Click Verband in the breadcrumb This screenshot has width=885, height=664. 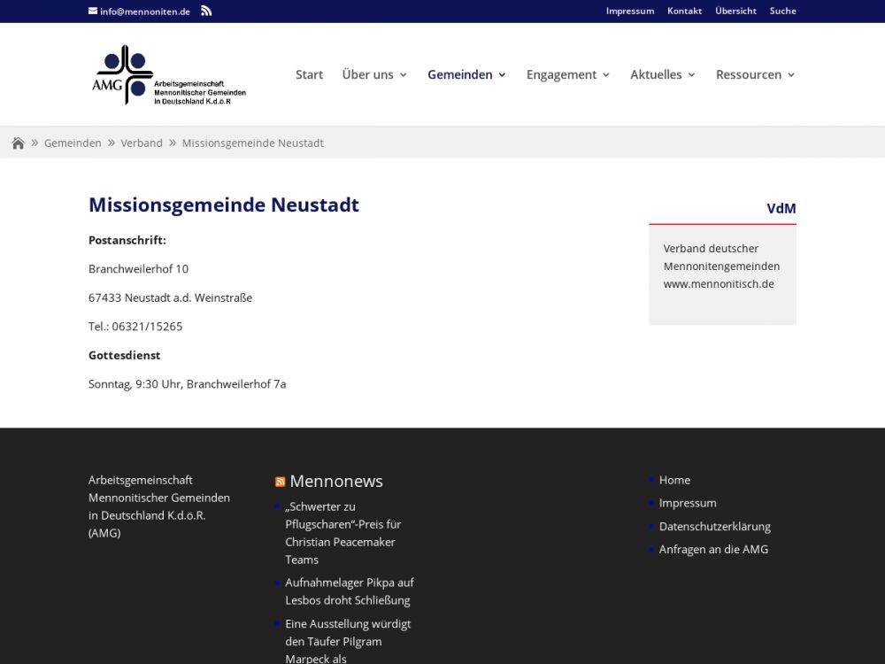(142, 143)
